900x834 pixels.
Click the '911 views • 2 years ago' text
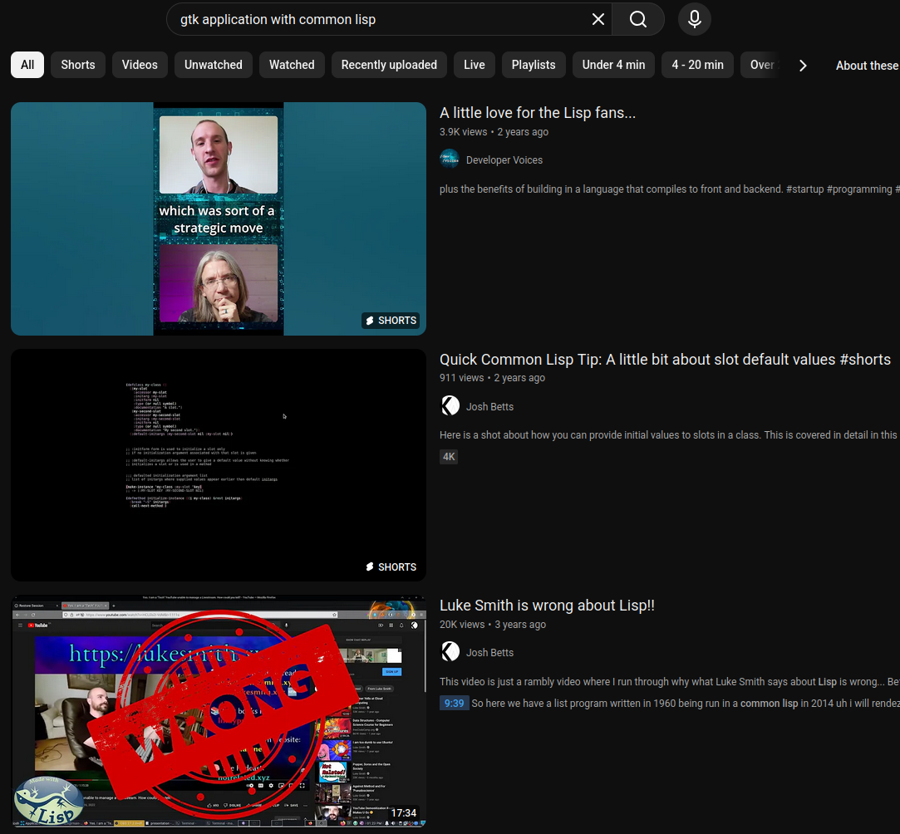click(492, 378)
